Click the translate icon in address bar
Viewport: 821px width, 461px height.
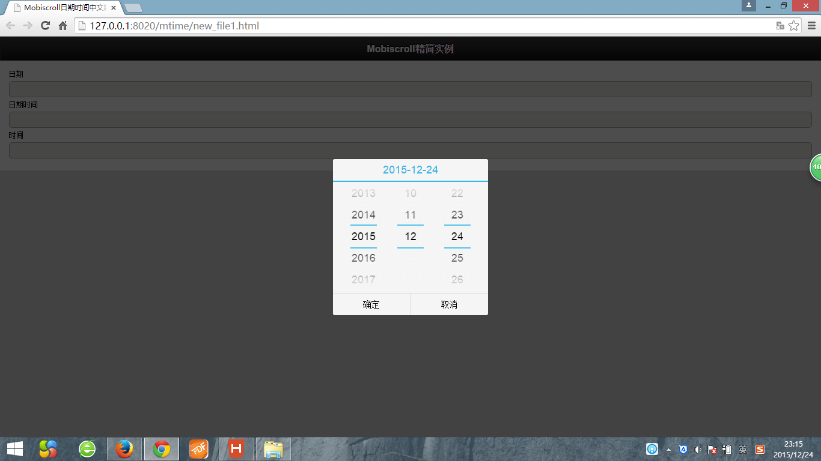click(x=780, y=26)
